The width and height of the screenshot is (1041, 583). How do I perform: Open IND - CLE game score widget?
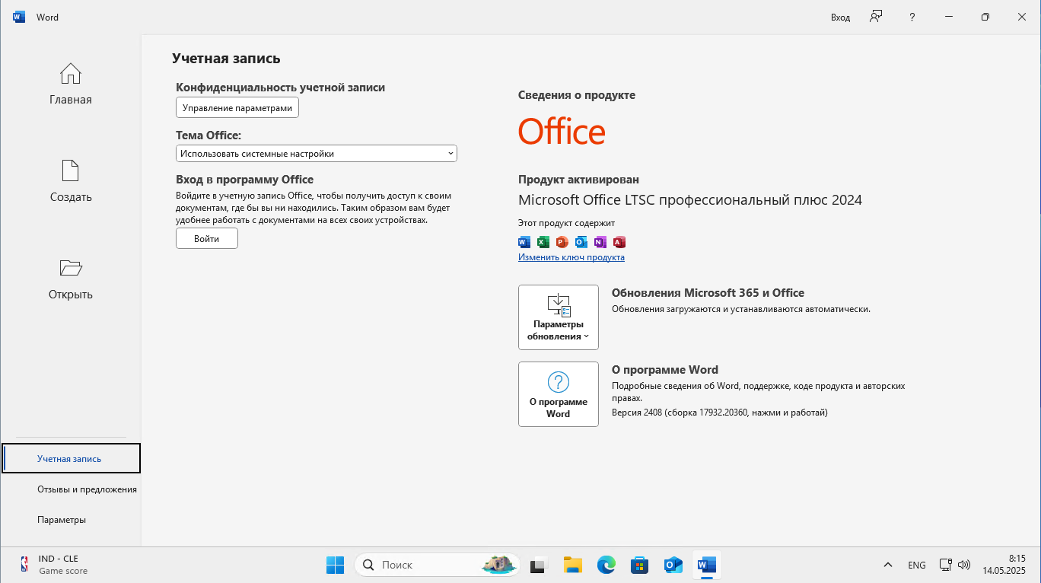pyautogui.click(x=53, y=565)
